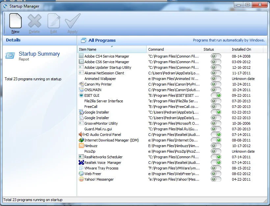
Task: Minimize the Startup Manager window
Action: pos(239,5)
